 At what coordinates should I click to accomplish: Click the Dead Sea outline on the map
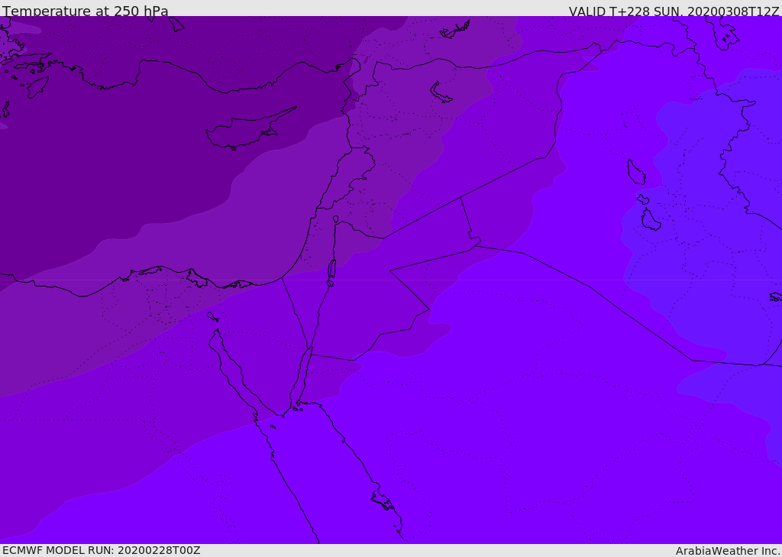pyautogui.click(x=331, y=270)
